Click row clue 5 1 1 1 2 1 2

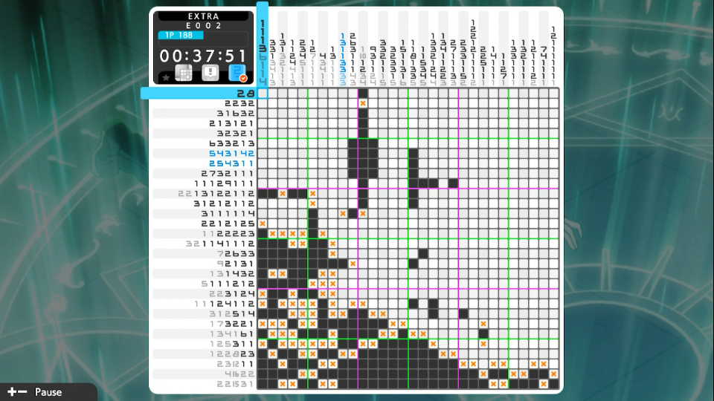tap(228, 283)
